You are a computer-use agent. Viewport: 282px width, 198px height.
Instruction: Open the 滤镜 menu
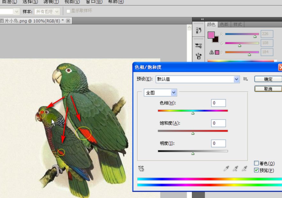pos(51,2)
